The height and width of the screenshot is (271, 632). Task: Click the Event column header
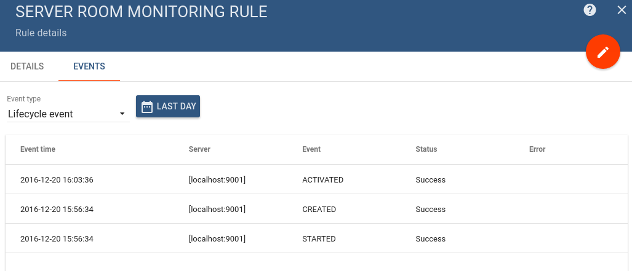tap(311, 149)
